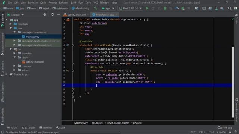This screenshot has height=134, width=239.
Task: Click the Stop square icon in toolbar
Action: tap(189, 8)
